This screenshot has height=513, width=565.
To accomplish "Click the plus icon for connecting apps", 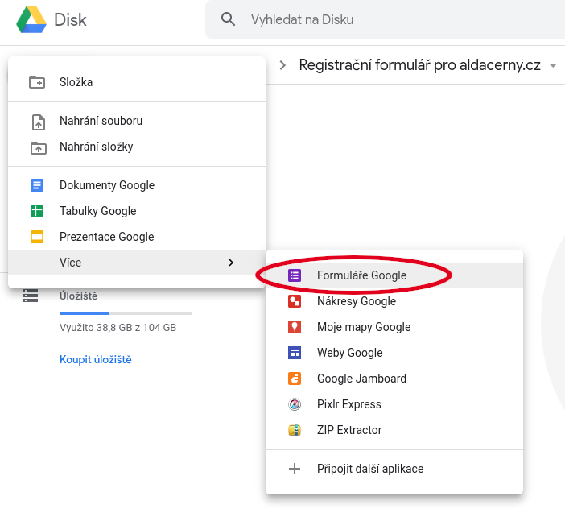I will coord(295,469).
